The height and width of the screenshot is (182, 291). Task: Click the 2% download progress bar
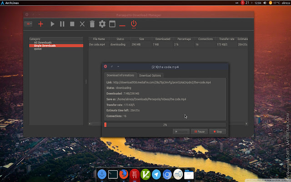click(x=165, y=125)
